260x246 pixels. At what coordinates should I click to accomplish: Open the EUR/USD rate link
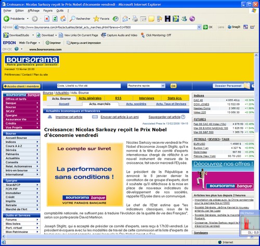(x=199, y=144)
